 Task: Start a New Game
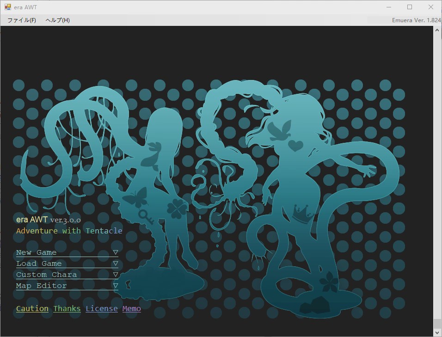37,252
